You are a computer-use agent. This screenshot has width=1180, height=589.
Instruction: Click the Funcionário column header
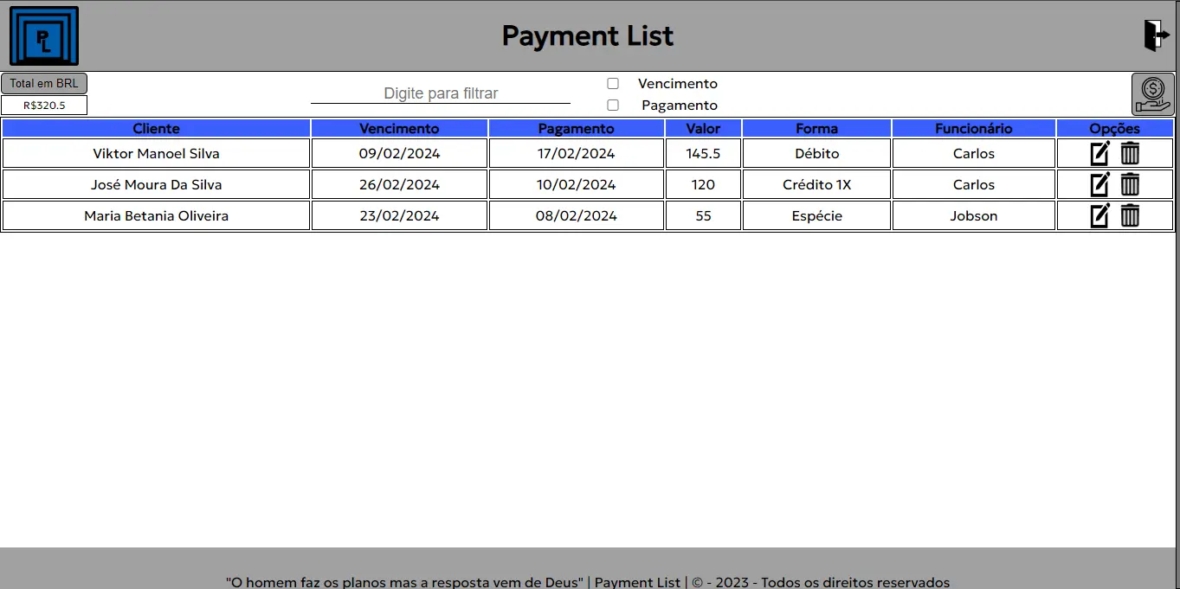click(x=974, y=128)
